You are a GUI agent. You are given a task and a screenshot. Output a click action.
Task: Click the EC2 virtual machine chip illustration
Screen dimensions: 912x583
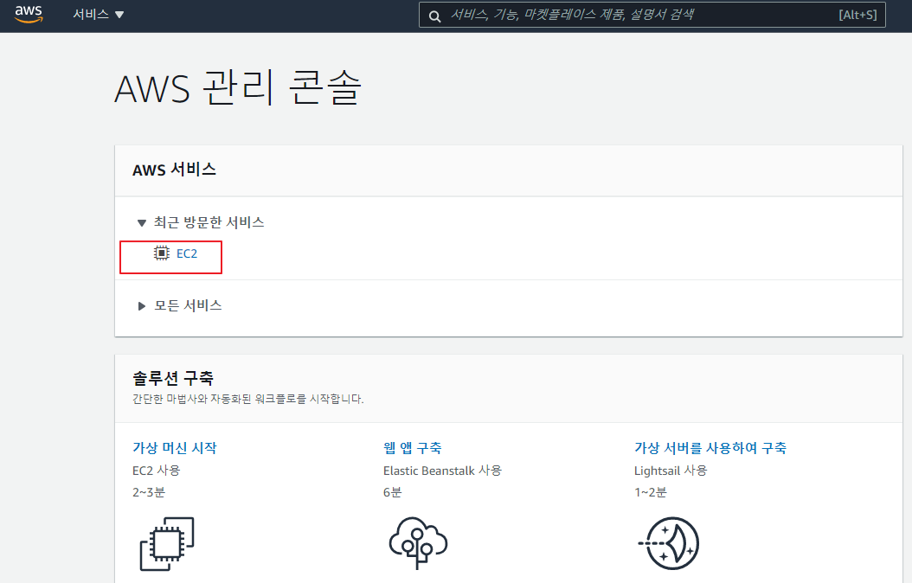coord(167,543)
